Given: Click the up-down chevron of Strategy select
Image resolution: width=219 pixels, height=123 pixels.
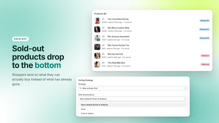Looking at the screenshot, I should coord(185,88).
